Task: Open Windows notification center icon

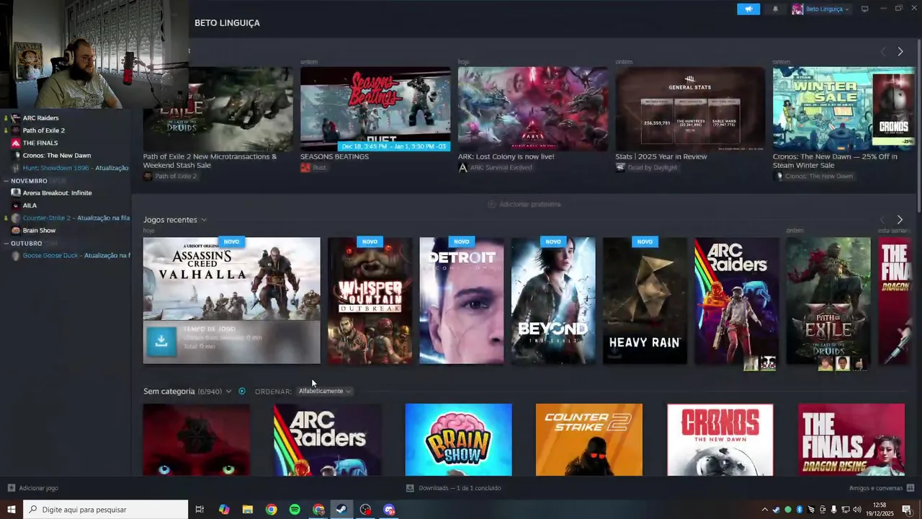Action: [x=907, y=510]
